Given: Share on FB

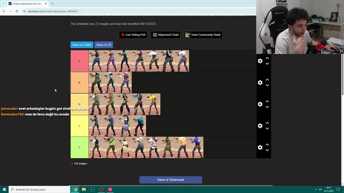Looking at the screenshot, I should tap(103, 45).
